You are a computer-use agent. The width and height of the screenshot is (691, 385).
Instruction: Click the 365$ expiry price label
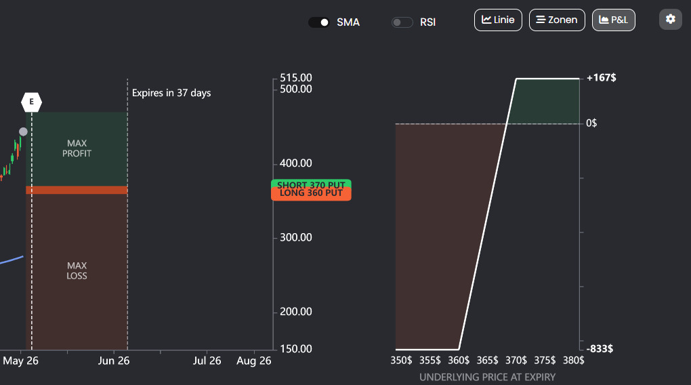click(487, 361)
